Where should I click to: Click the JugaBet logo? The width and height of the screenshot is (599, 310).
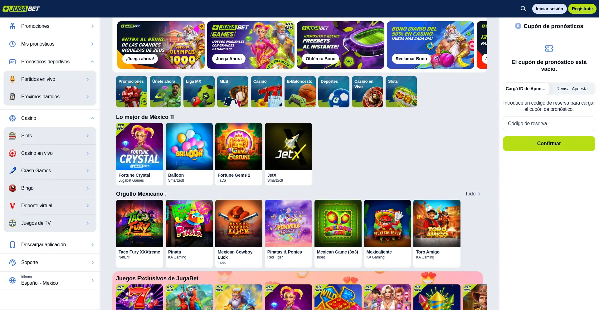click(x=21, y=9)
